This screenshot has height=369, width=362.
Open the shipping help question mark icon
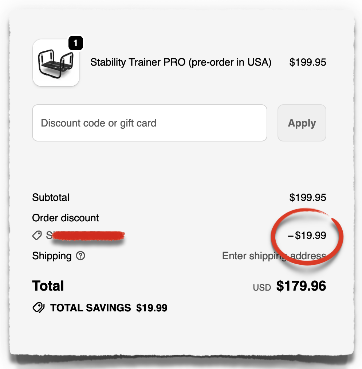tap(81, 256)
